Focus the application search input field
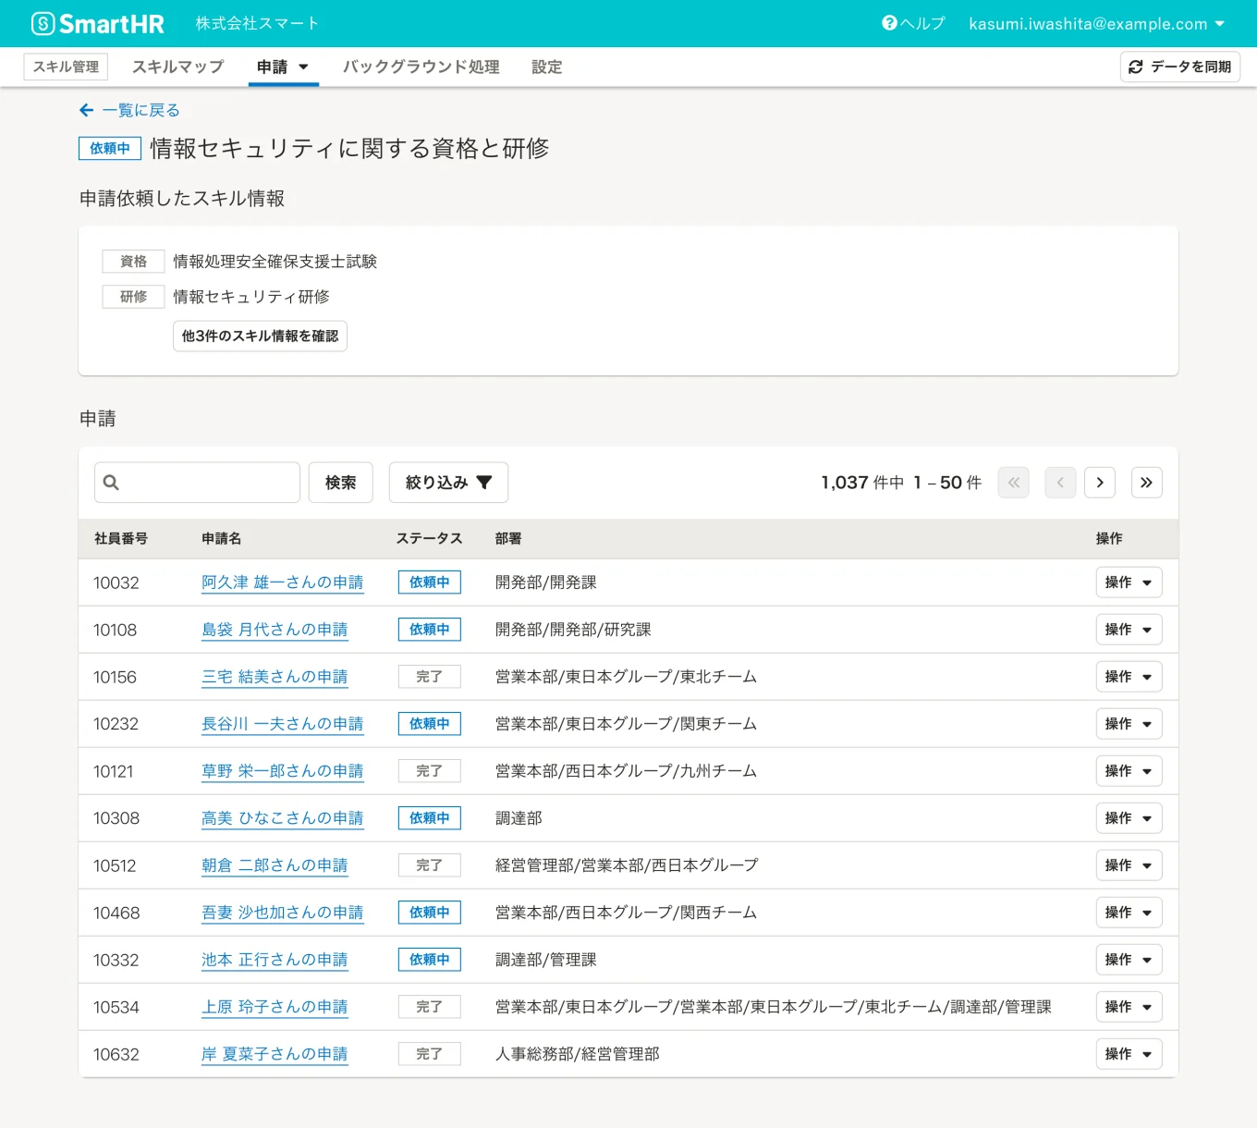 (197, 483)
